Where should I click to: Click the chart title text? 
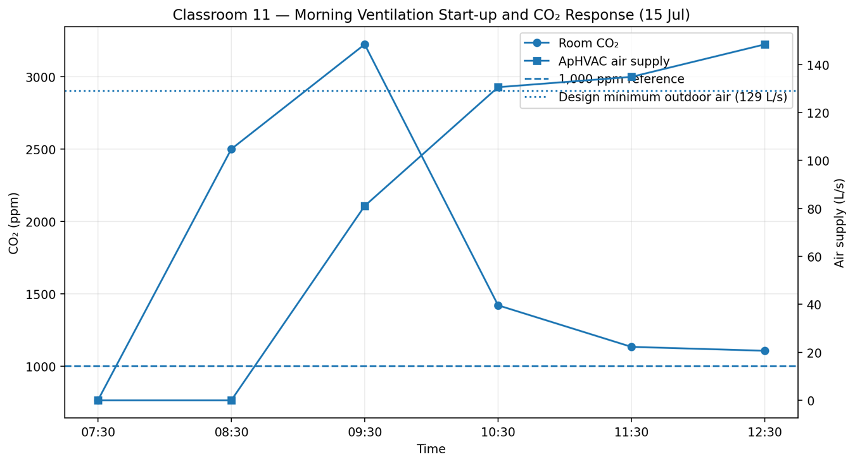pyautogui.click(x=431, y=15)
